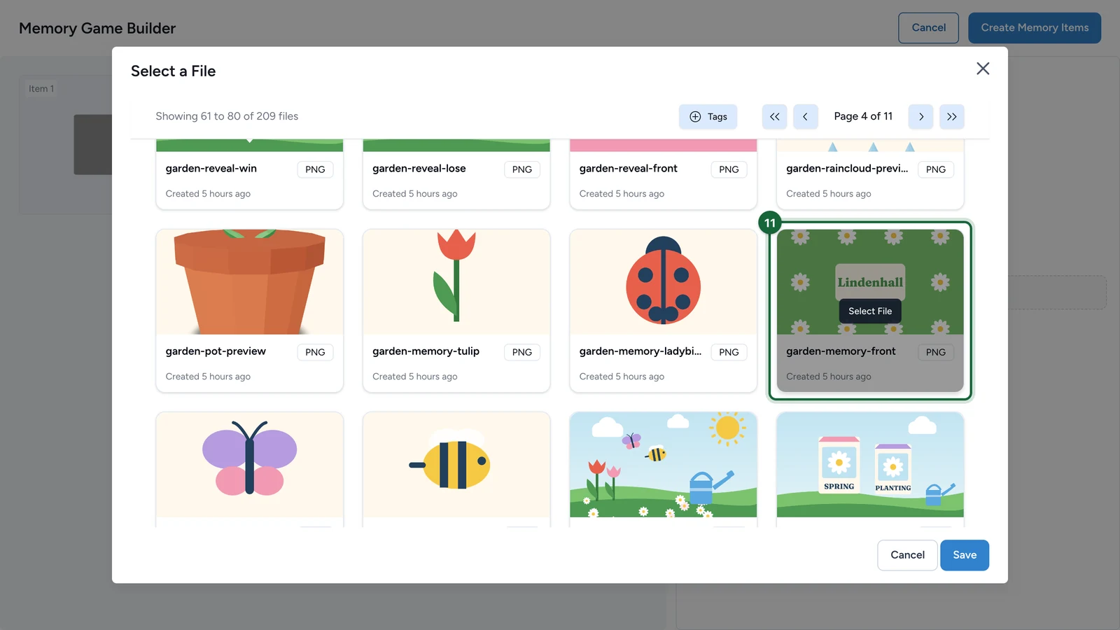
Task: Select the garden-pot-preview thumbnail
Action: pyautogui.click(x=250, y=282)
